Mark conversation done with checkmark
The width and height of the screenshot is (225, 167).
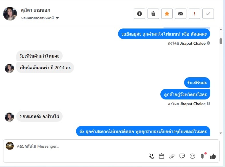(x=208, y=14)
